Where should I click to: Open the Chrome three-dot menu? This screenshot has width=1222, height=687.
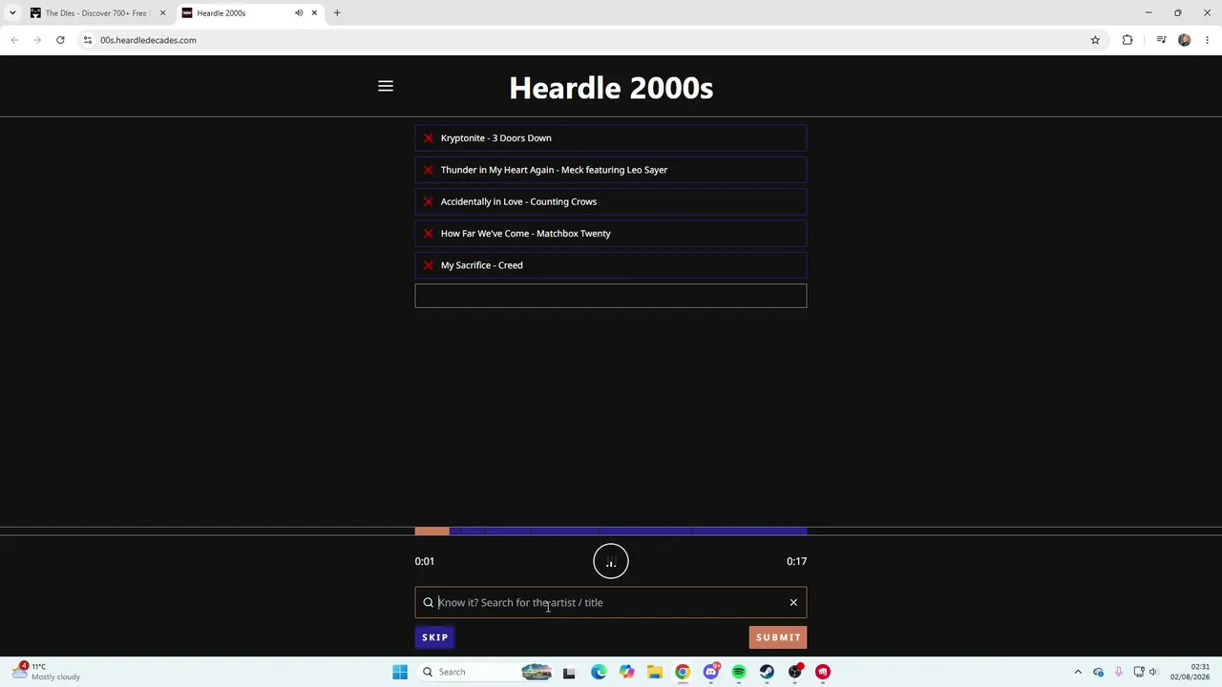(x=1208, y=40)
